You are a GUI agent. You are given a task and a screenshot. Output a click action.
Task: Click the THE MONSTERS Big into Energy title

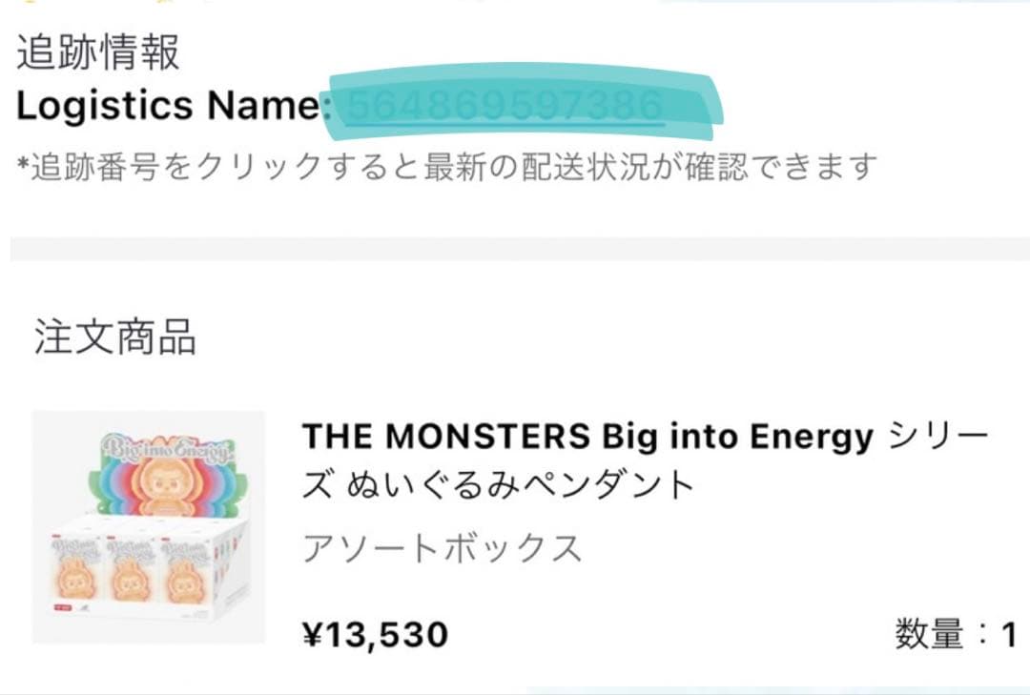587,438
